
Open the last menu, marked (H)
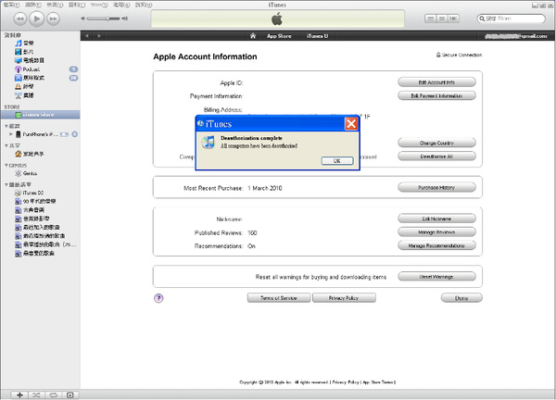pyautogui.click(x=144, y=5)
